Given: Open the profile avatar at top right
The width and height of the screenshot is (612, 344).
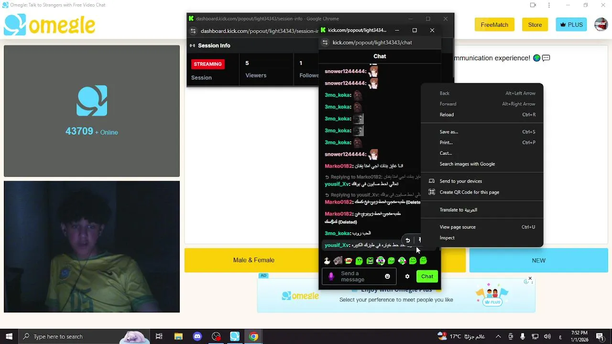Looking at the screenshot, I should [601, 24].
